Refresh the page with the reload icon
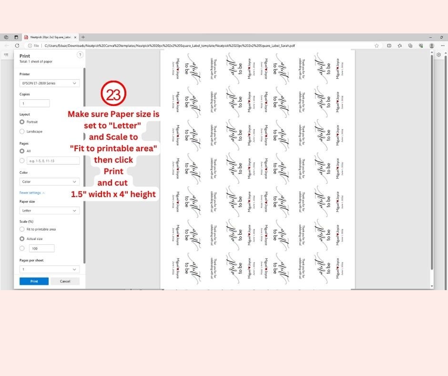This screenshot has width=448, height=376. point(17,45)
